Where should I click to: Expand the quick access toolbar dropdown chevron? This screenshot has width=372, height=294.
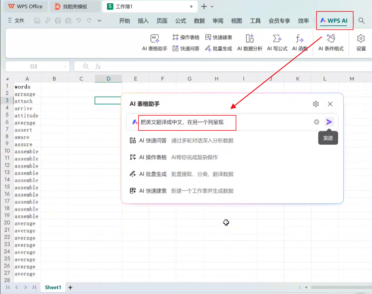tap(99, 21)
